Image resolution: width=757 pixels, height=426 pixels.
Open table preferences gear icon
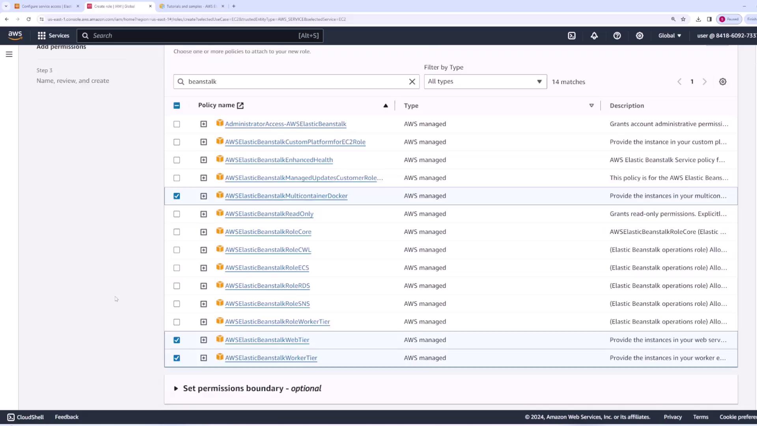(x=722, y=82)
